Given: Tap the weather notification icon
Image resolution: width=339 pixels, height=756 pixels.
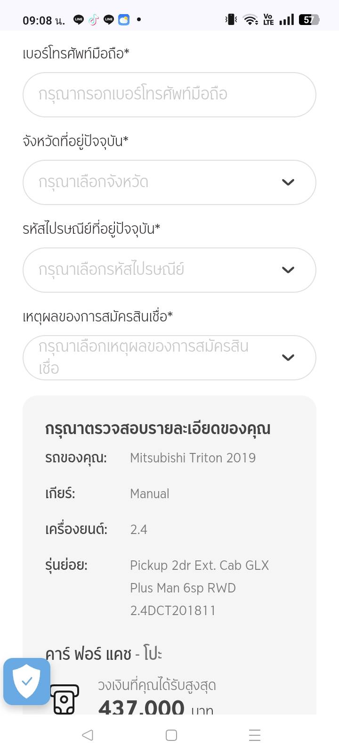Looking at the screenshot, I should point(124,20).
